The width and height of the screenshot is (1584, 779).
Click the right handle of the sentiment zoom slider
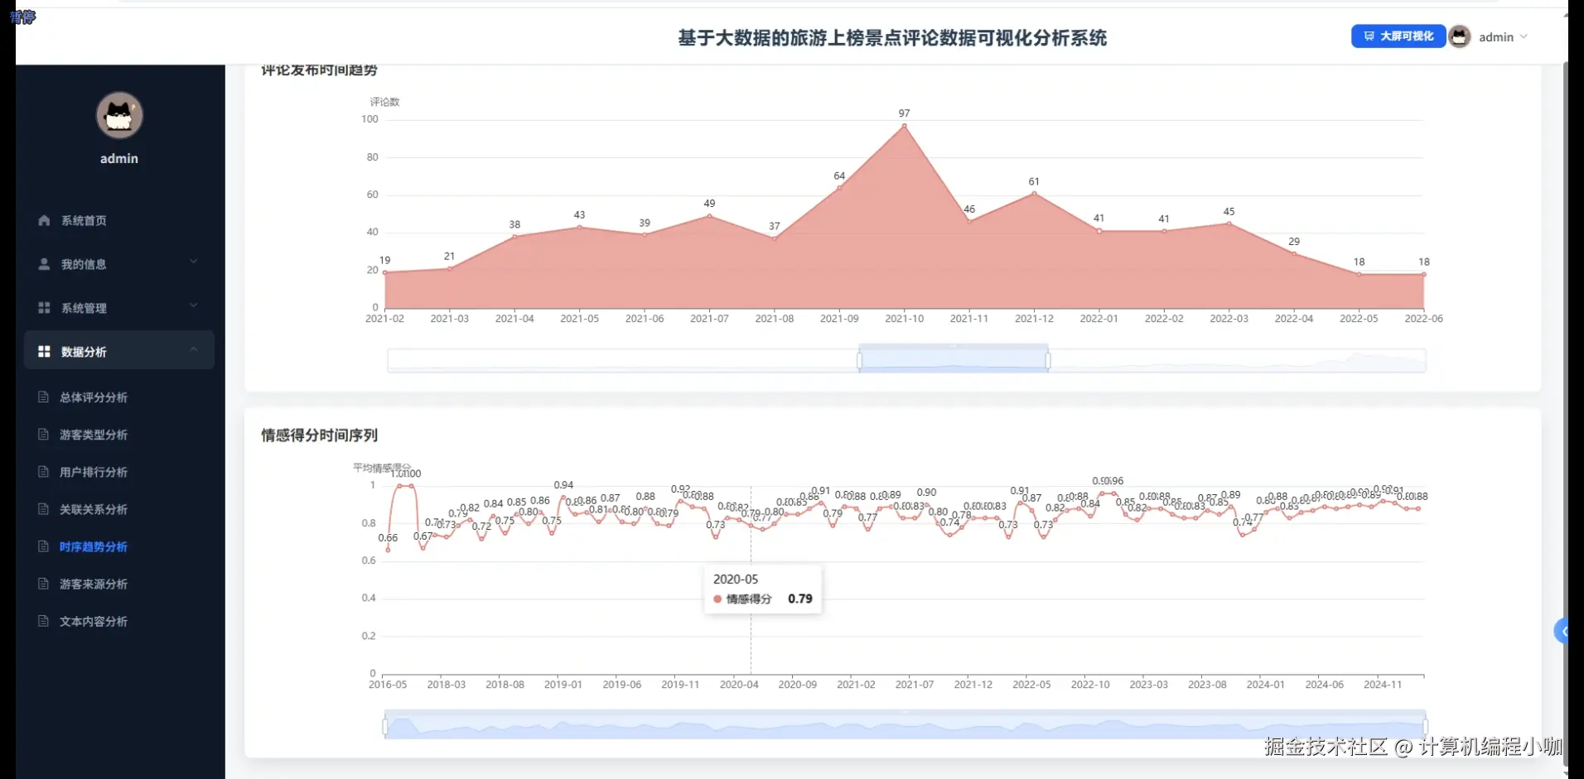point(1425,727)
